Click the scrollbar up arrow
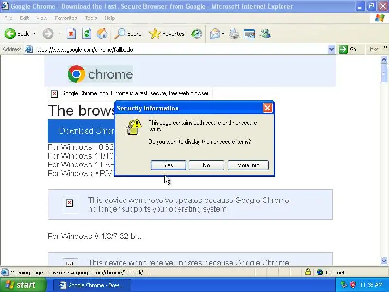This screenshot has width=389, height=292. click(x=384, y=59)
